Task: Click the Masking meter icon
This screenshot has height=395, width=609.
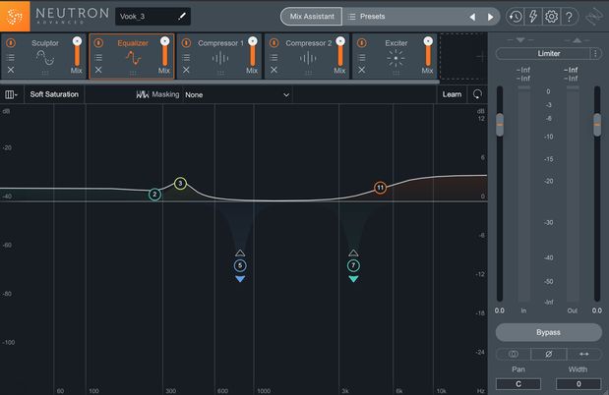Action: [x=142, y=94]
